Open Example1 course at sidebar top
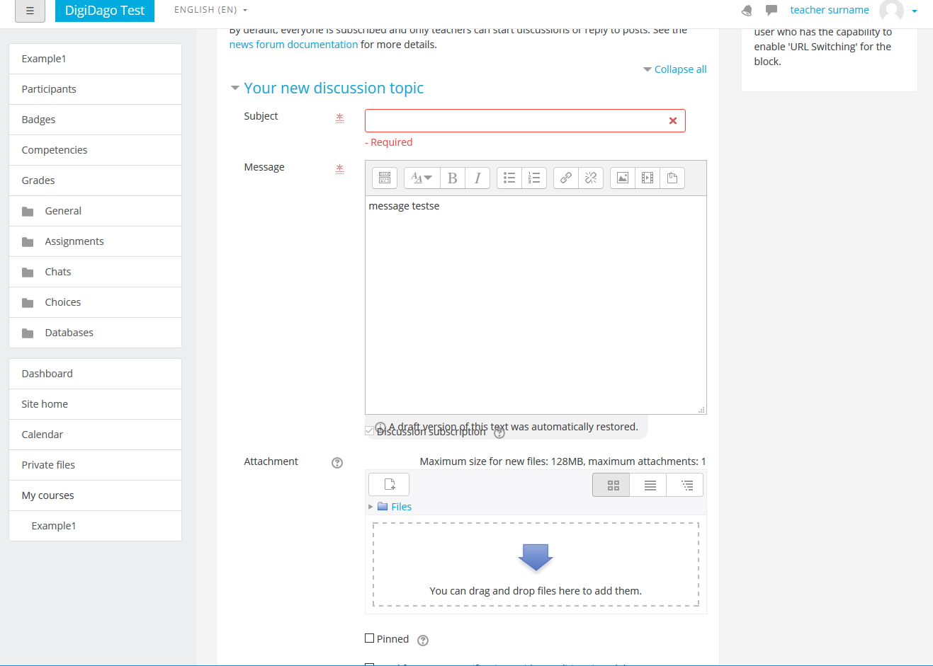The image size is (933, 666). 95,59
